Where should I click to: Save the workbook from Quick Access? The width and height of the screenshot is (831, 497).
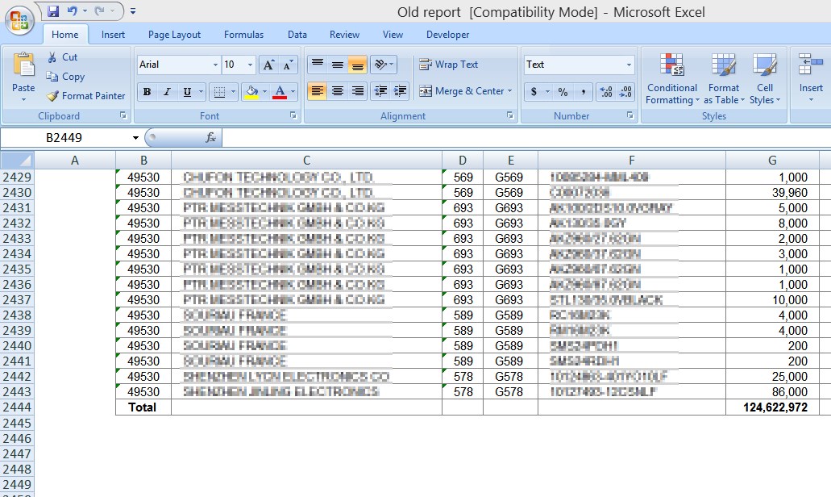coord(52,11)
